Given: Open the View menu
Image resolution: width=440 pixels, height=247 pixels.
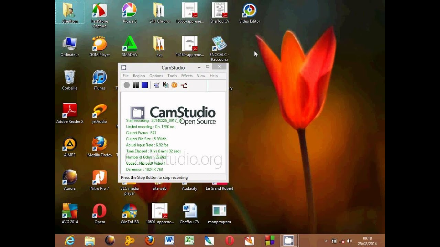Looking at the screenshot, I should click(201, 76).
